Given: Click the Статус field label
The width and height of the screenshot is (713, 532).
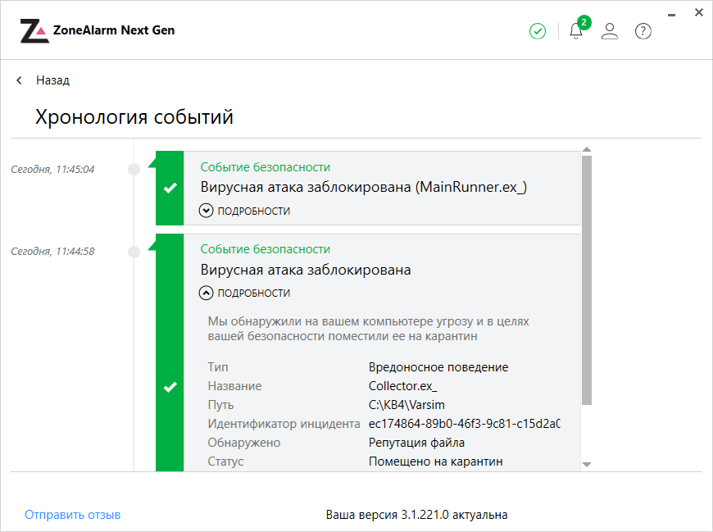Looking at the screenshot, I should [225, 461].
